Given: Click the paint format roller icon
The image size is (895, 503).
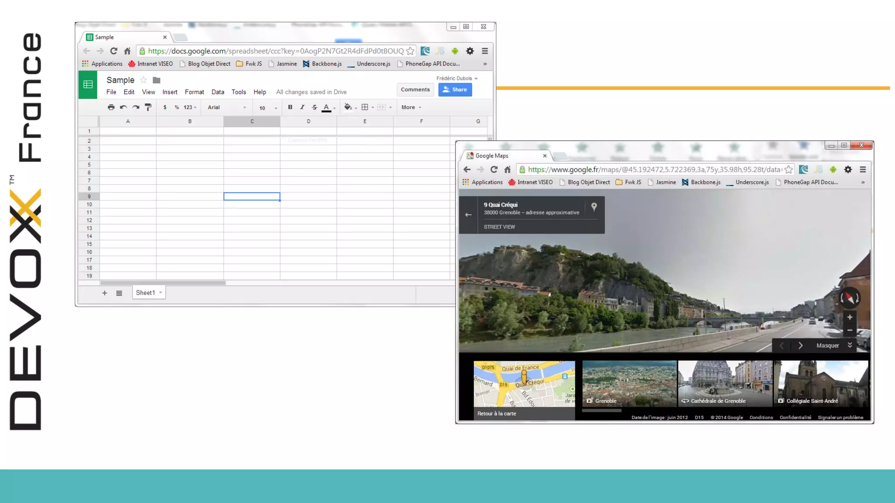Looking at the screenshot, I should tap(148, 107).
